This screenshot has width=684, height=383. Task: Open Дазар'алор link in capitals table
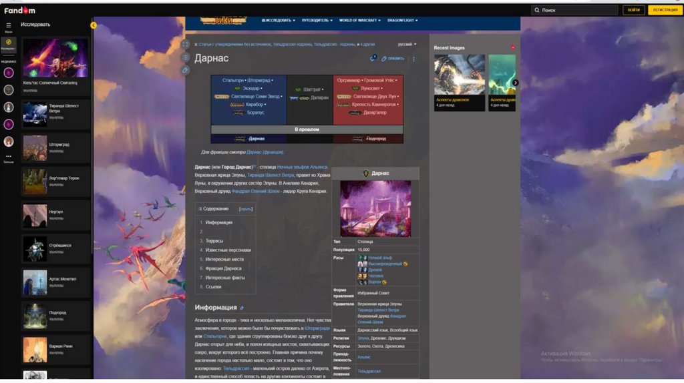click(x=375, y=112)
